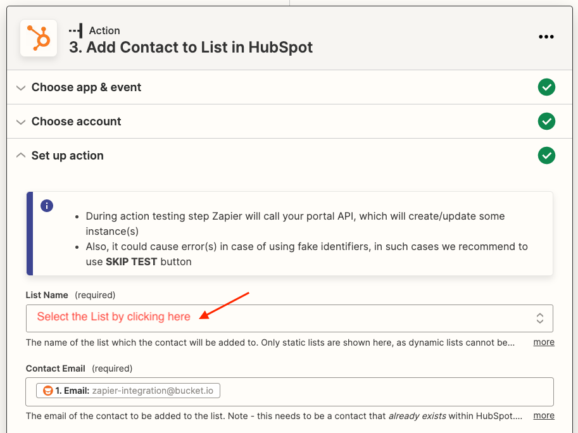
Task: Open the List Name dropdown
Action: point(289,318)
